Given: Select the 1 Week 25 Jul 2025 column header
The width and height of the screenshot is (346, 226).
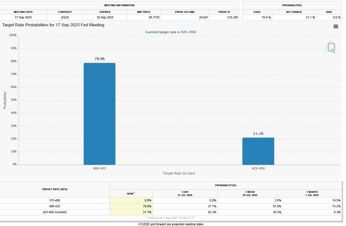Looking at the screenshot, I should point(250,194).
